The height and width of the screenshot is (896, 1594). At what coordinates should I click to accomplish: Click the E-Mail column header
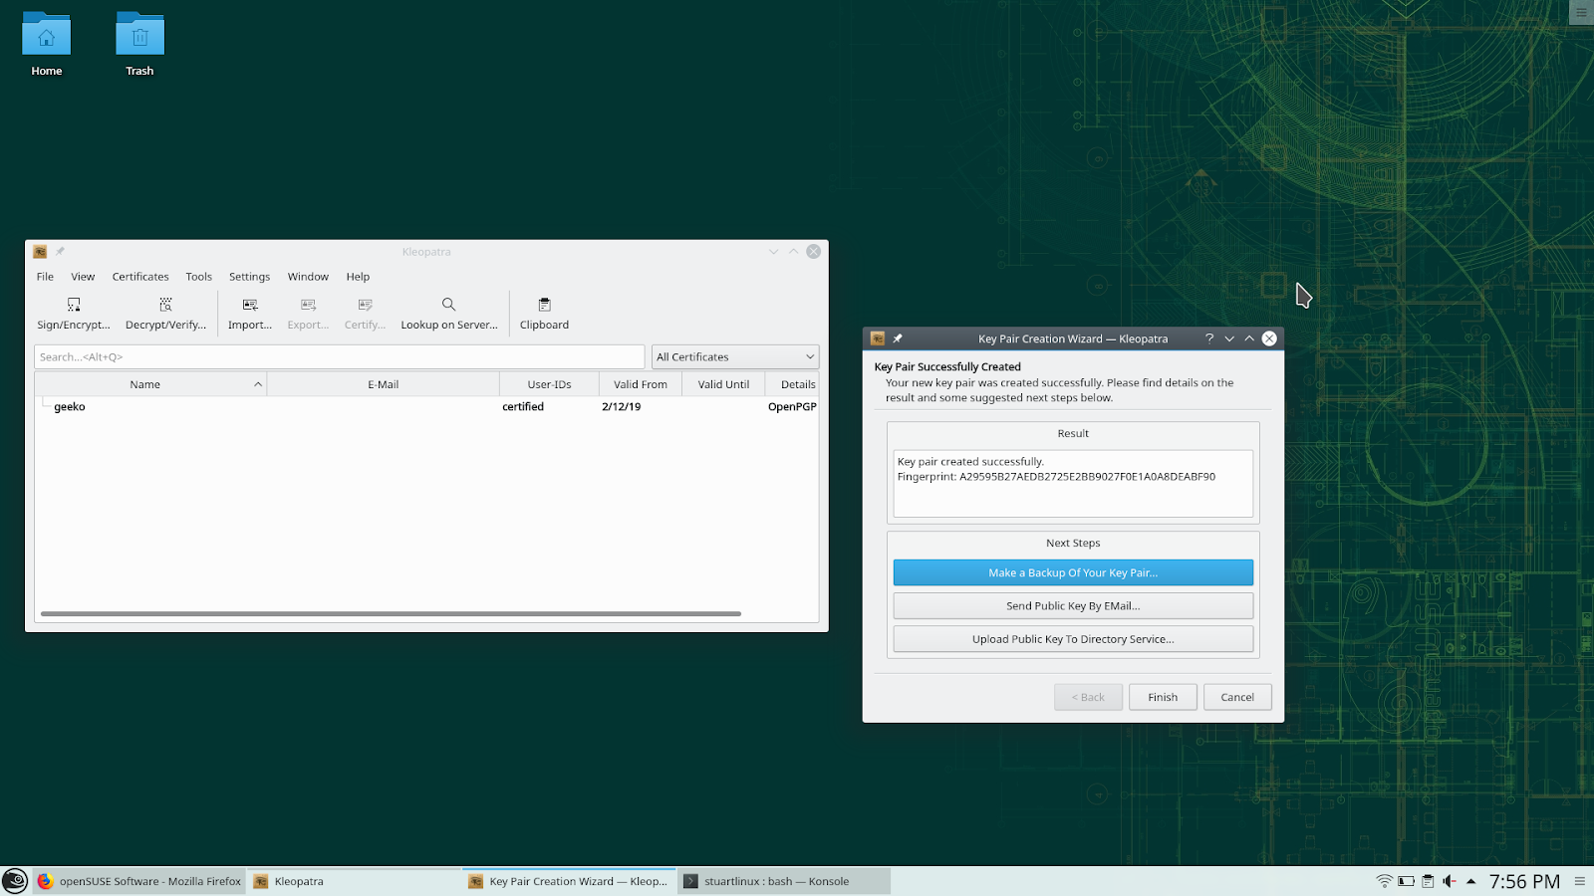384,384
